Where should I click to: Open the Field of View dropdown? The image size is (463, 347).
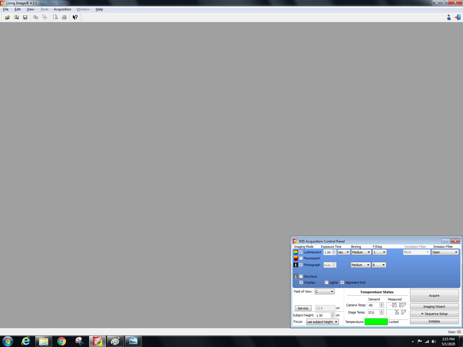[x=325, y=291]
